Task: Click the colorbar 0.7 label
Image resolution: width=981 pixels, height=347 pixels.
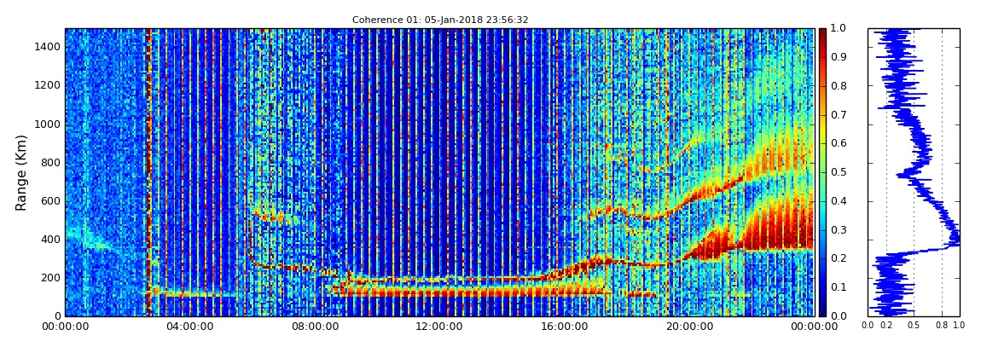Action: pos(839,115)
